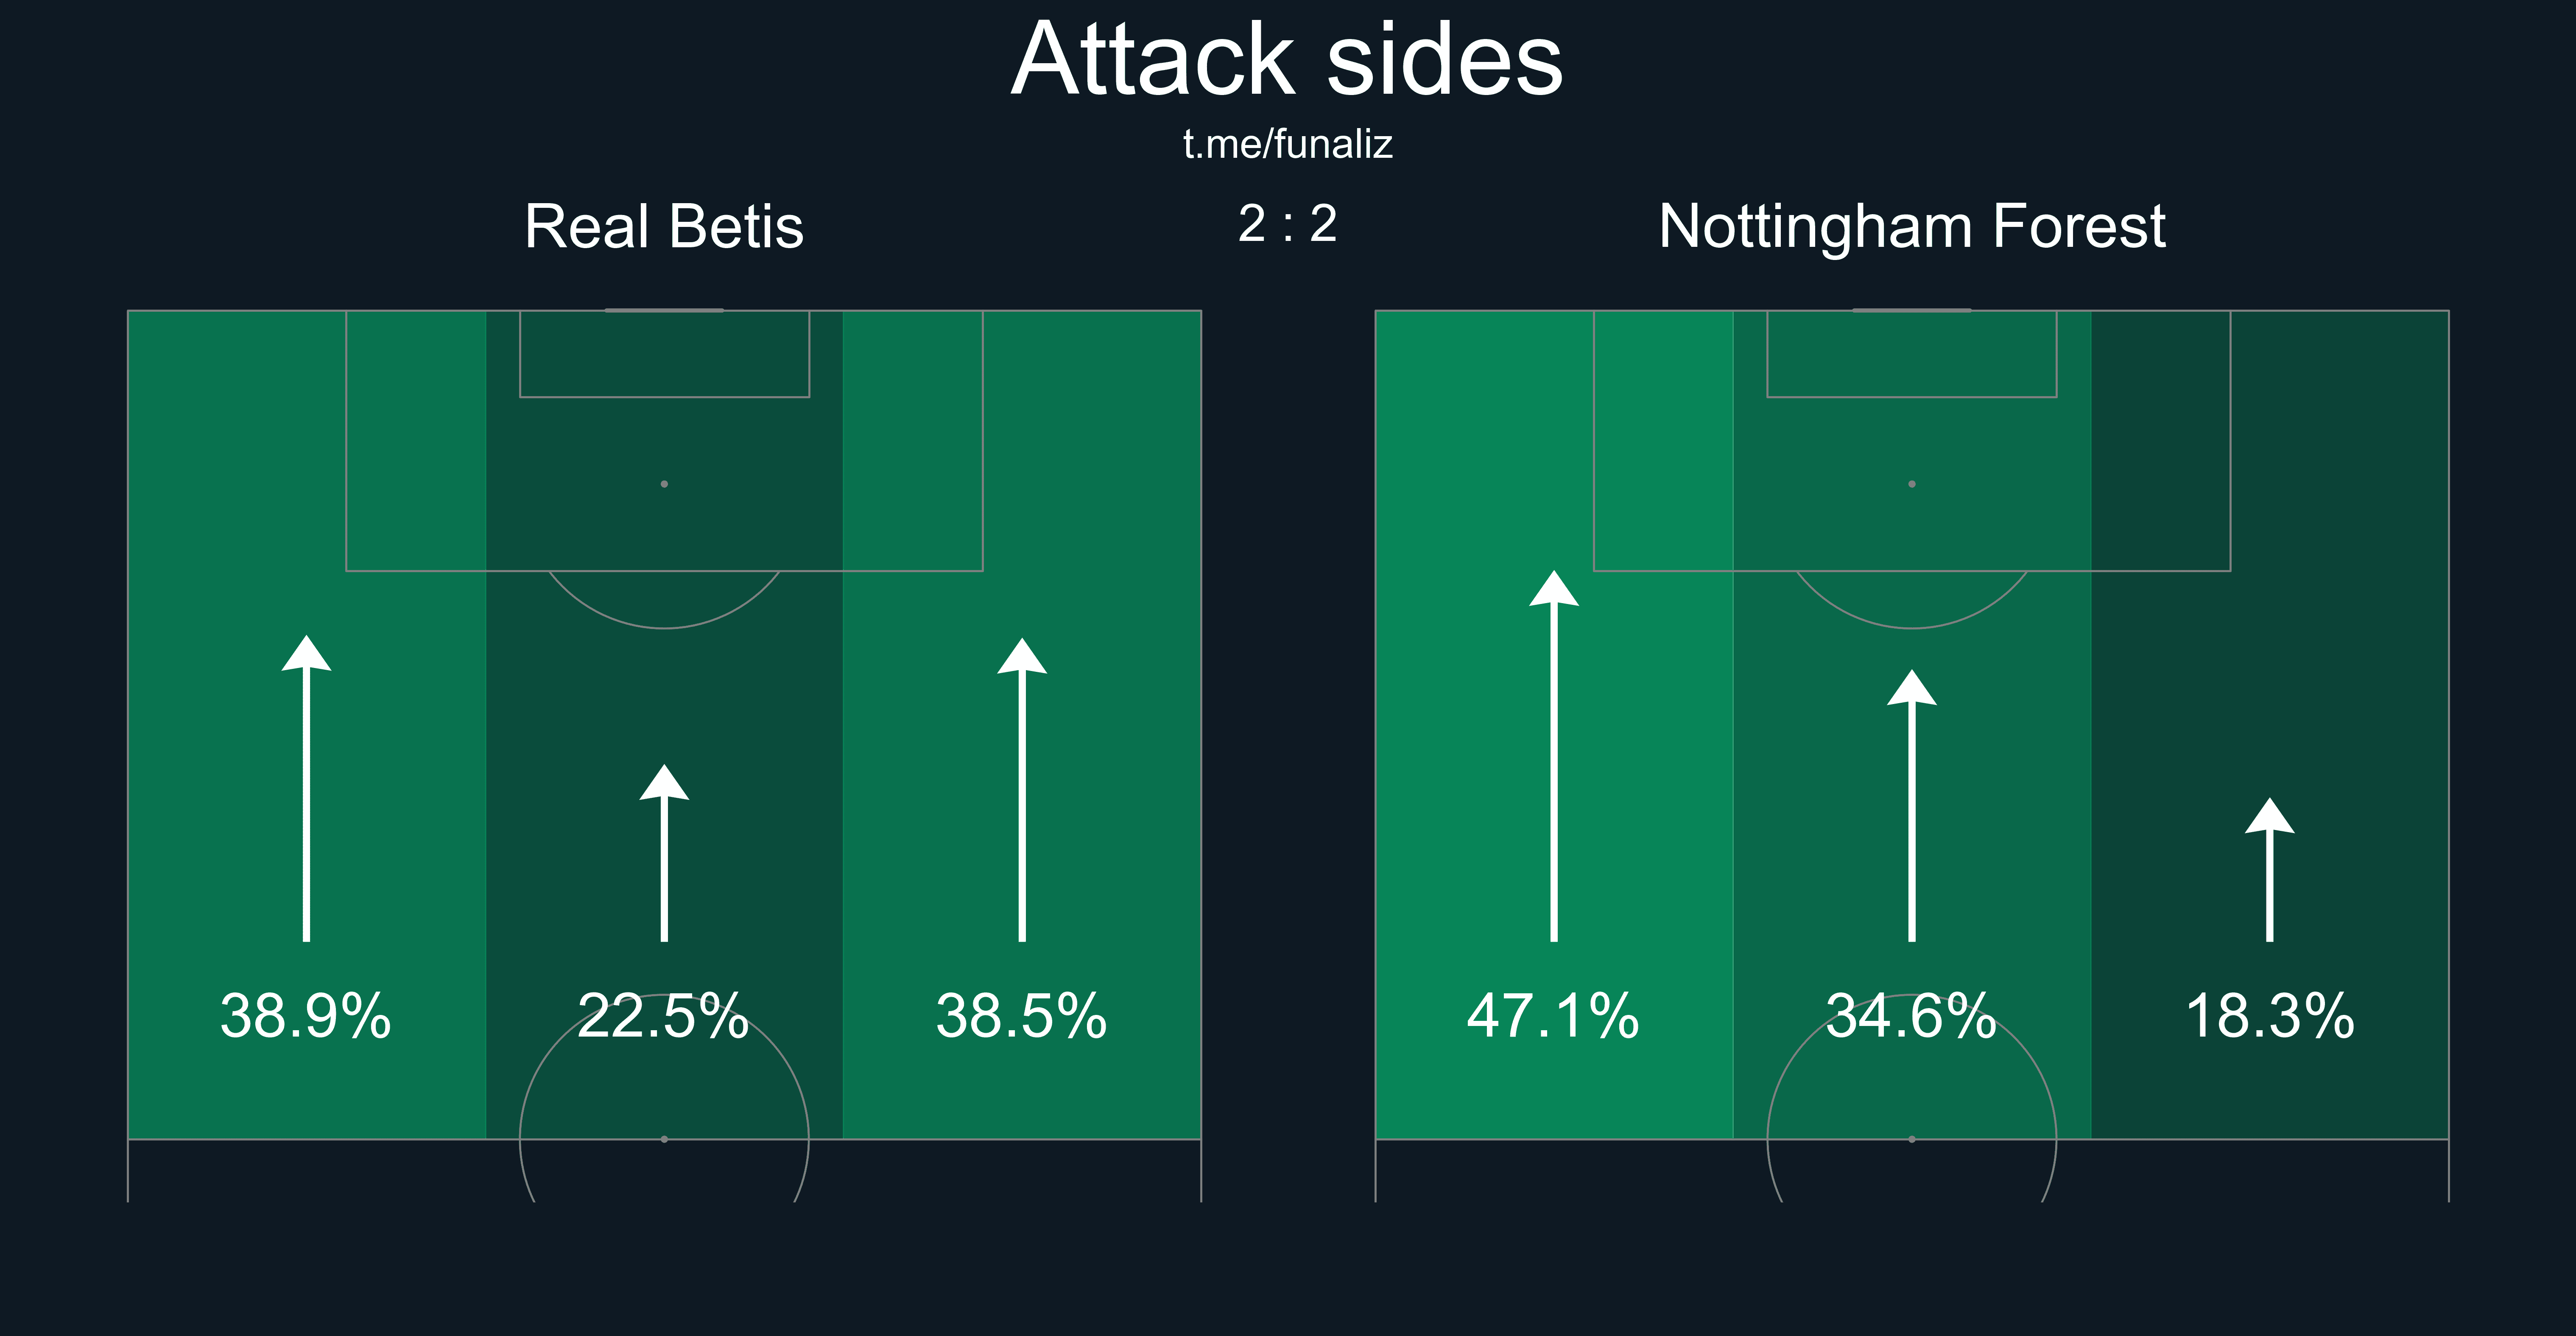Click the 38.5% right-side value
The height and width of the screenshot is (1336, 2576).
pos(1022,1016)
